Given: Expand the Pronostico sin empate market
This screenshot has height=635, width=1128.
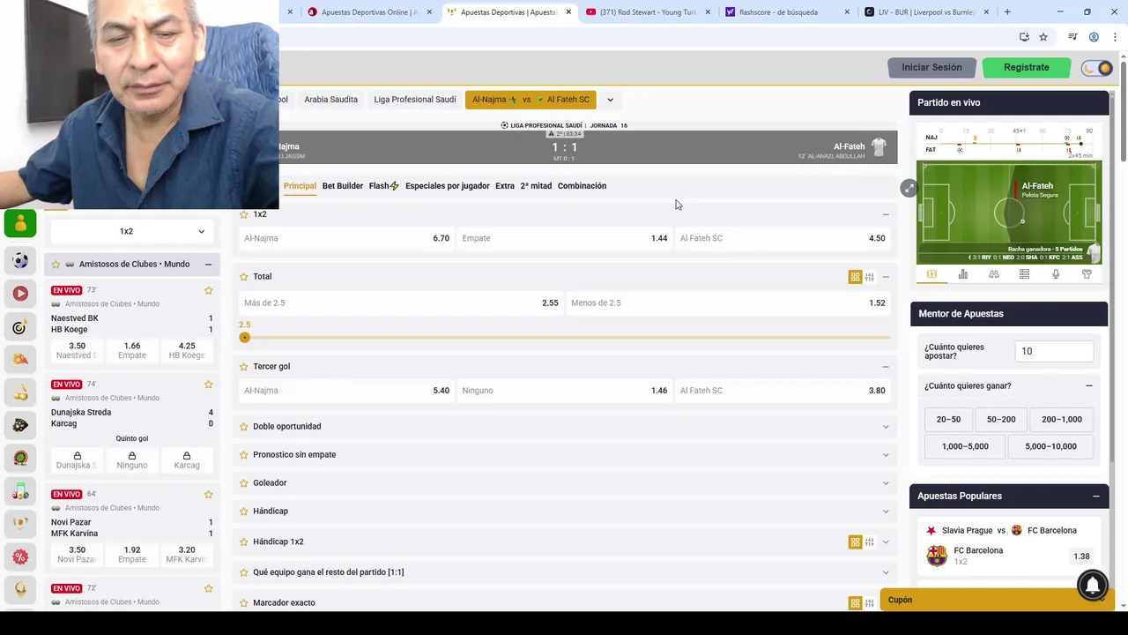Looking at the screenshot, I should 886,455.
